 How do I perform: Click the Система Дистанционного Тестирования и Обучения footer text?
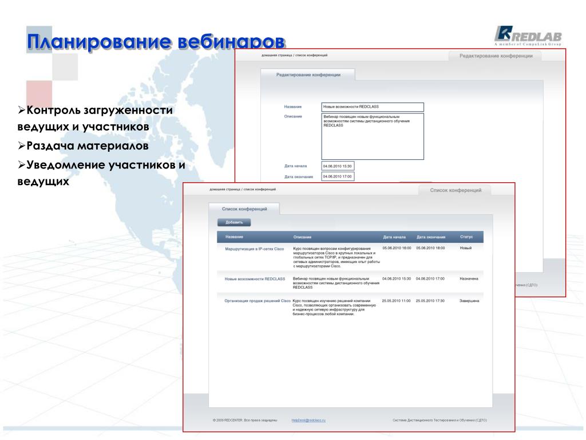click(439, 420)
